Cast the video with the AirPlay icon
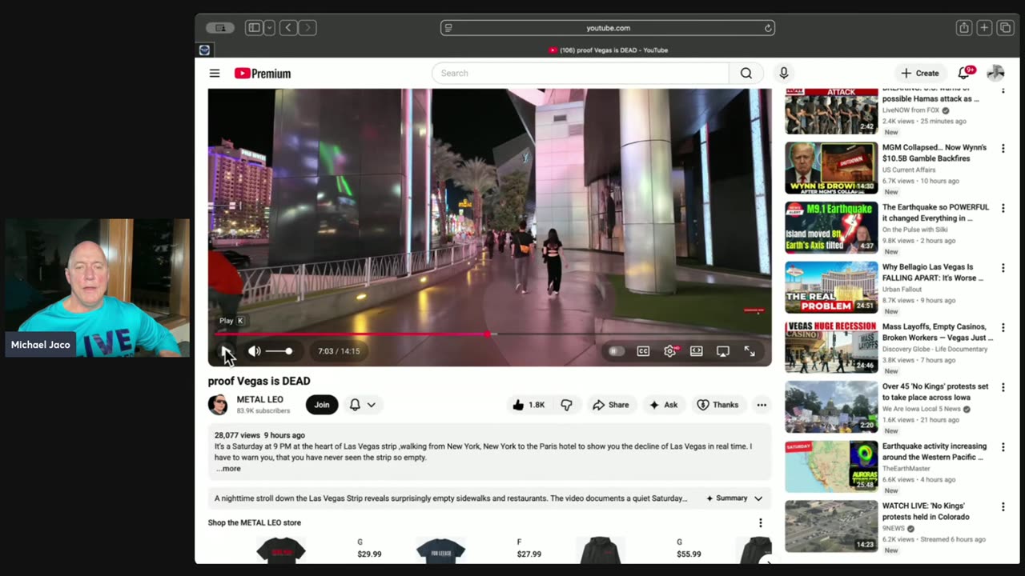This screenshot has height=576, width=1025. click(x=723, y=351)
